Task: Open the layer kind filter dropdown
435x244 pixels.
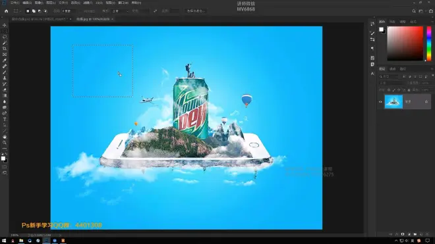Action: (389, 76)
